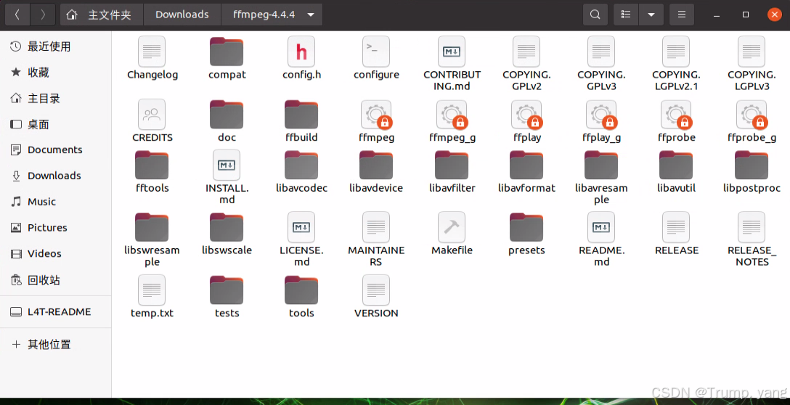This screenshot has width=790, height=405.
Task: Select the CREDITS file icon
Action: (x=152, y=115)
